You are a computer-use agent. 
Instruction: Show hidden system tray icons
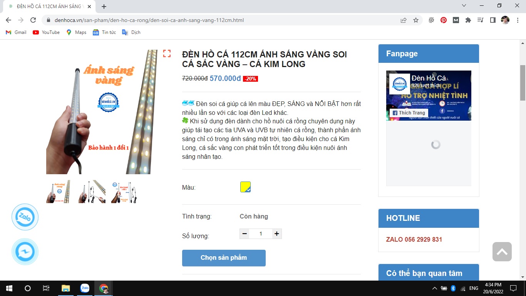click(435, 288)
